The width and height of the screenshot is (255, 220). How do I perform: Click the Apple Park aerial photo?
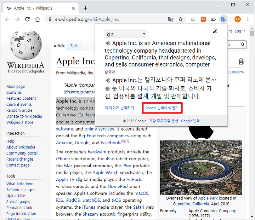tap(201, 168)
